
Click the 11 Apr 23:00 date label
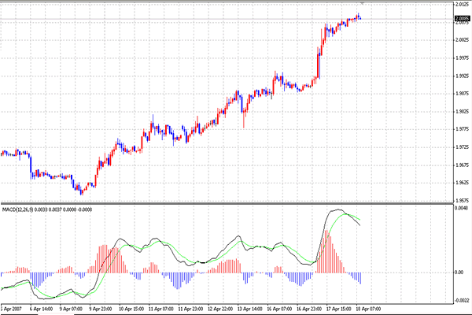pyautogui.click(x=190, y=309)
